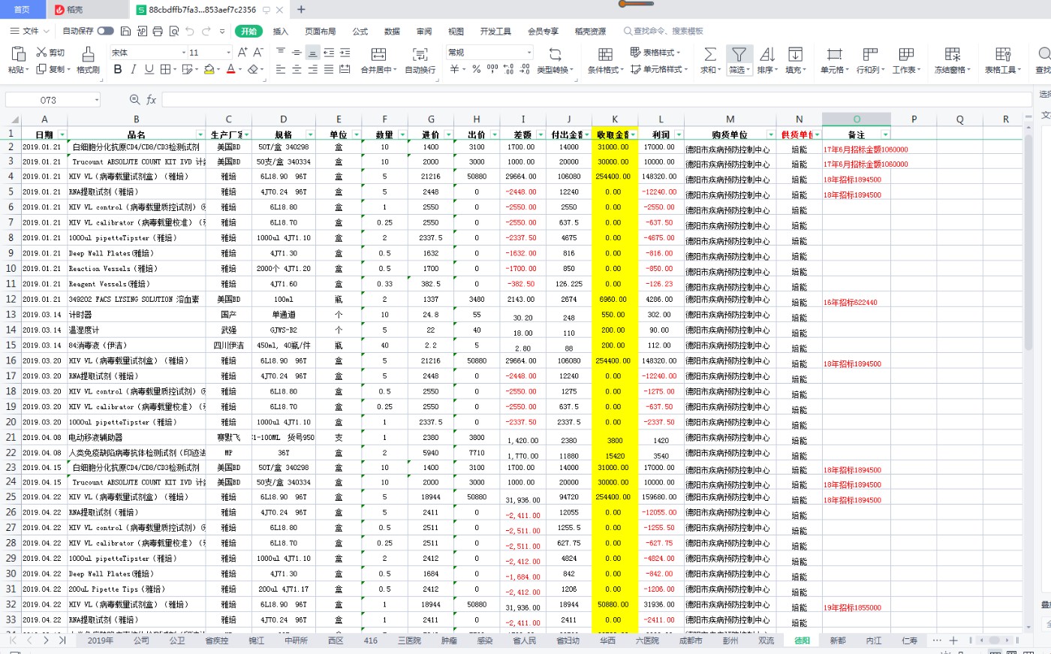Open filter dropdown on 规格 column header
1051x654 pixels.
[x=310, y=134]
